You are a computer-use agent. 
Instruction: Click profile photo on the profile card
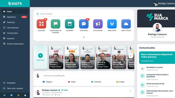tap(157, 27)
